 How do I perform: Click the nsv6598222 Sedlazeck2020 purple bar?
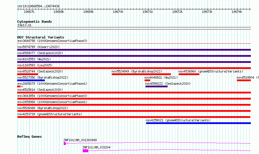coord(157,86)
